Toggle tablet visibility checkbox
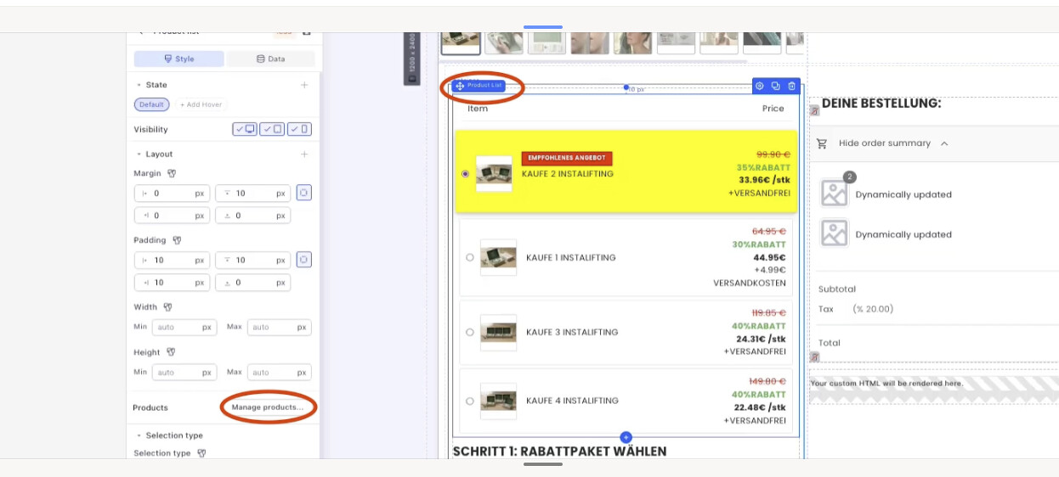The image size is (1059, 477). [272, 129]
